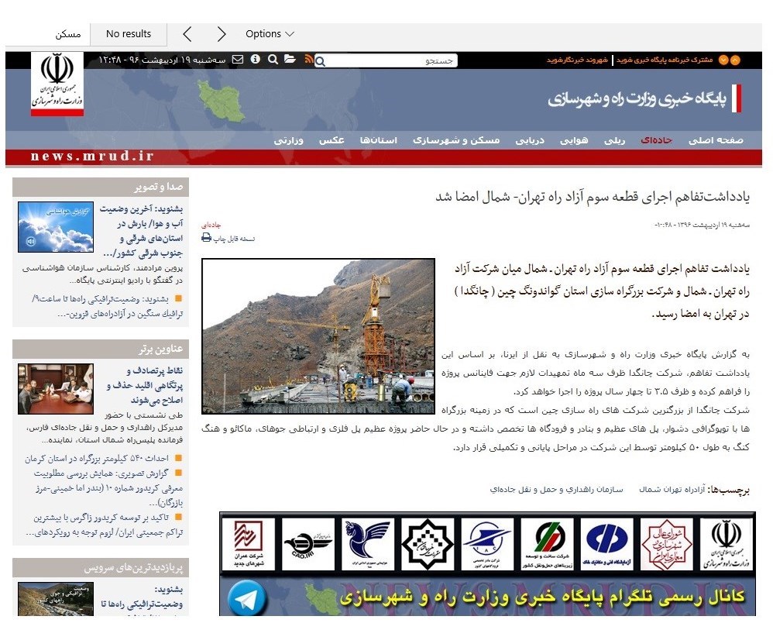Click the envelope mail icon in top bar
The width and height of the screenshot is (773, 630).
pyautogui.click(x=238, y=60)
